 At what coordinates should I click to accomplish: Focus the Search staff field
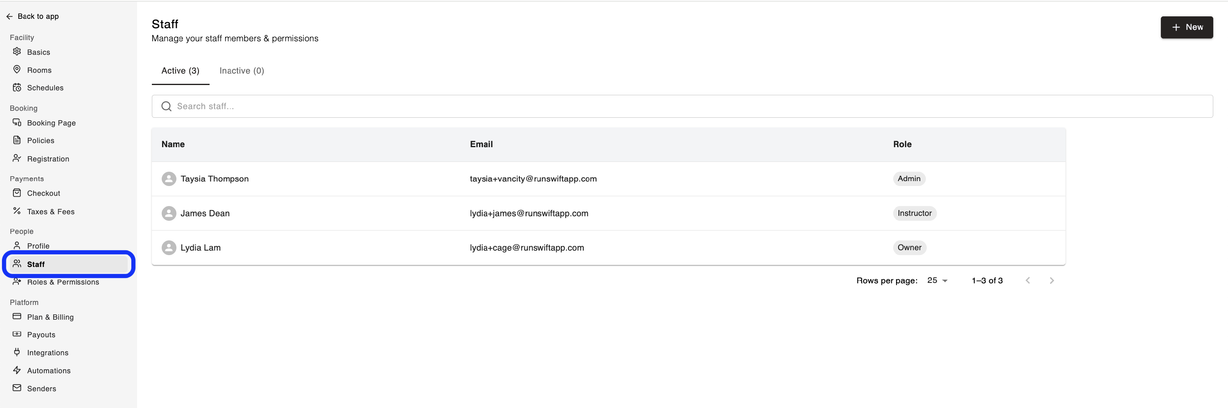pos(682,106)
